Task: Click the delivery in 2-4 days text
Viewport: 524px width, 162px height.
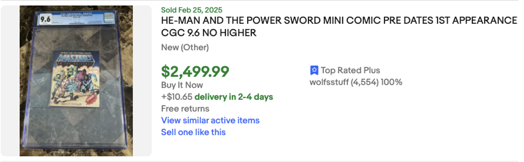Action: tap(234, 97)
